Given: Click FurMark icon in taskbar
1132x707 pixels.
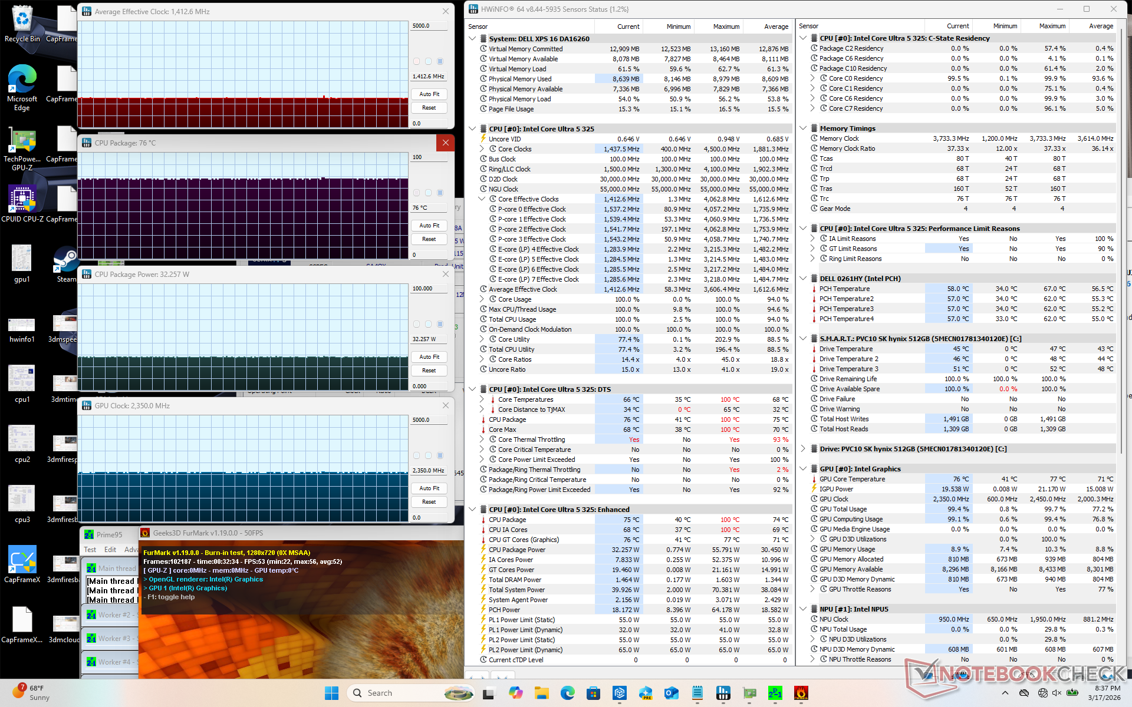Looking at the screenshot, I should pos(801,693).
